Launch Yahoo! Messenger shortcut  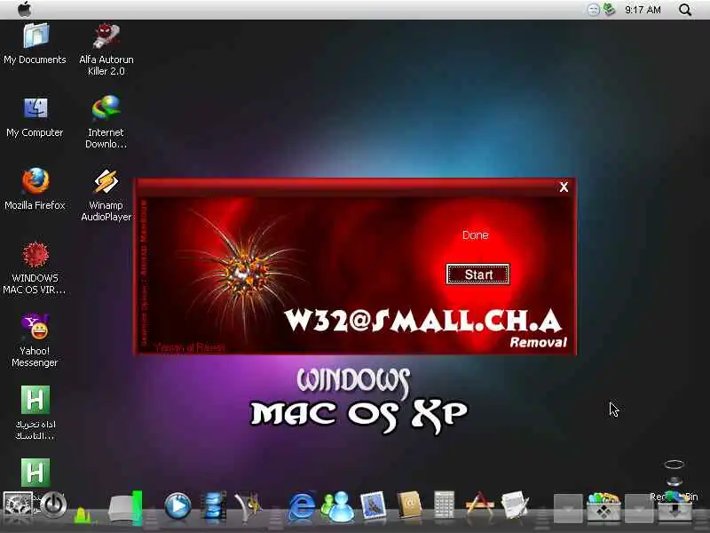pos(35,341)
